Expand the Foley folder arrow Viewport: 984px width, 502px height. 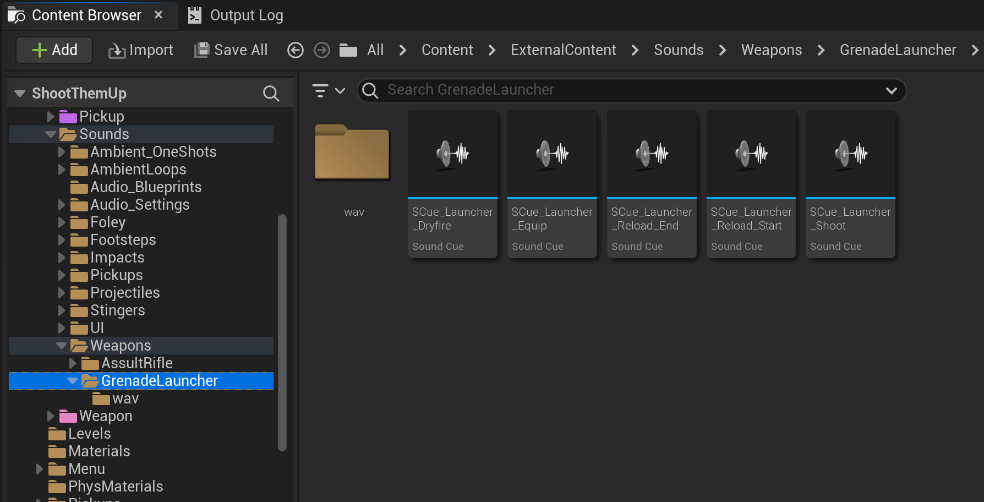(x=62, y=222)
